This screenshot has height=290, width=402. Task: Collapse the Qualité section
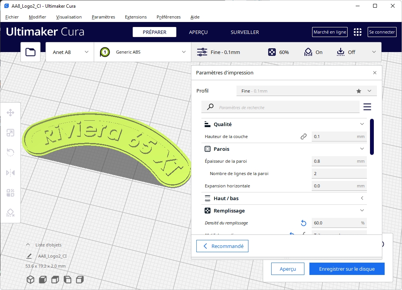point(361,124)
